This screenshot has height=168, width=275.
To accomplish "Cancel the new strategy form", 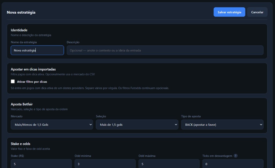I will [257, 12].
